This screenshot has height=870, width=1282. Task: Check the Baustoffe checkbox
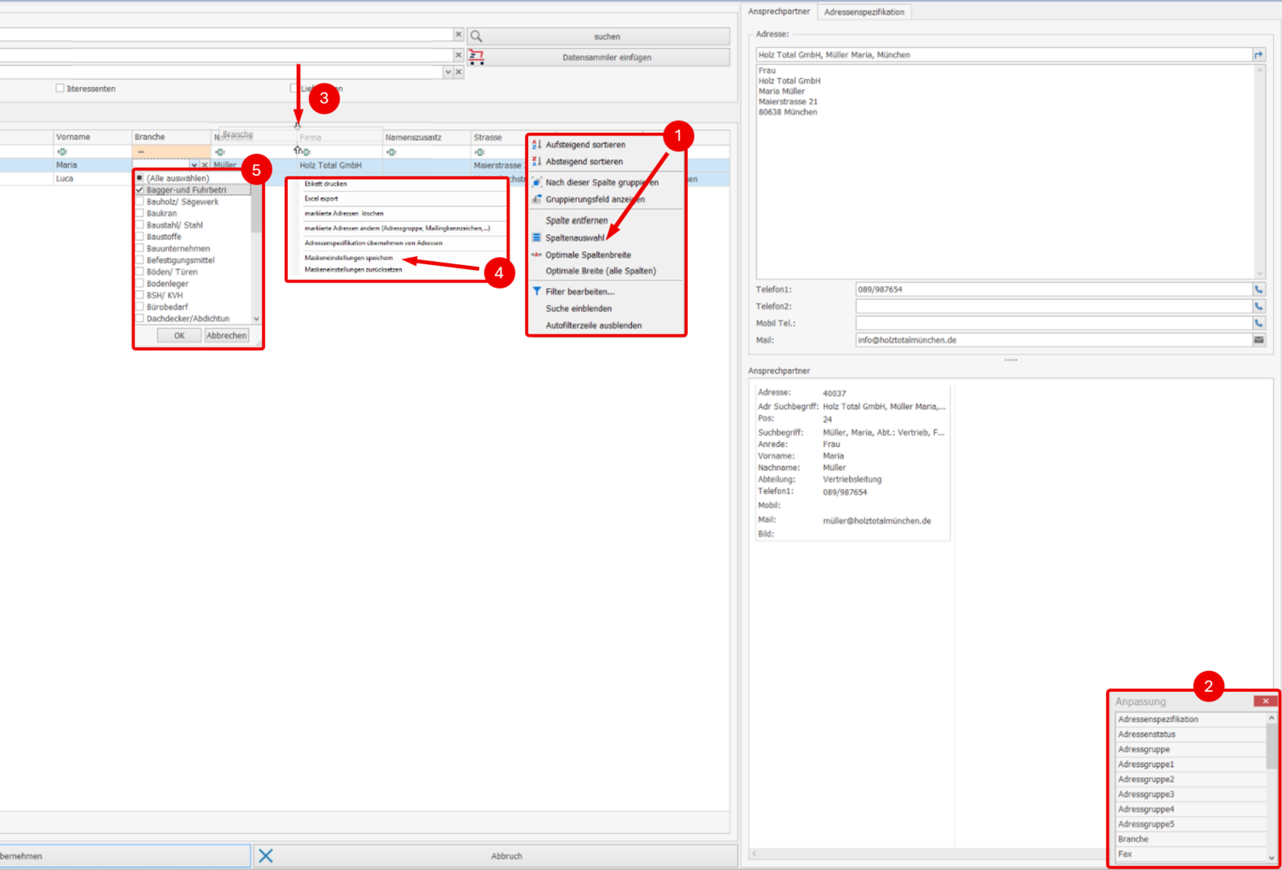(x=139, y=237)
